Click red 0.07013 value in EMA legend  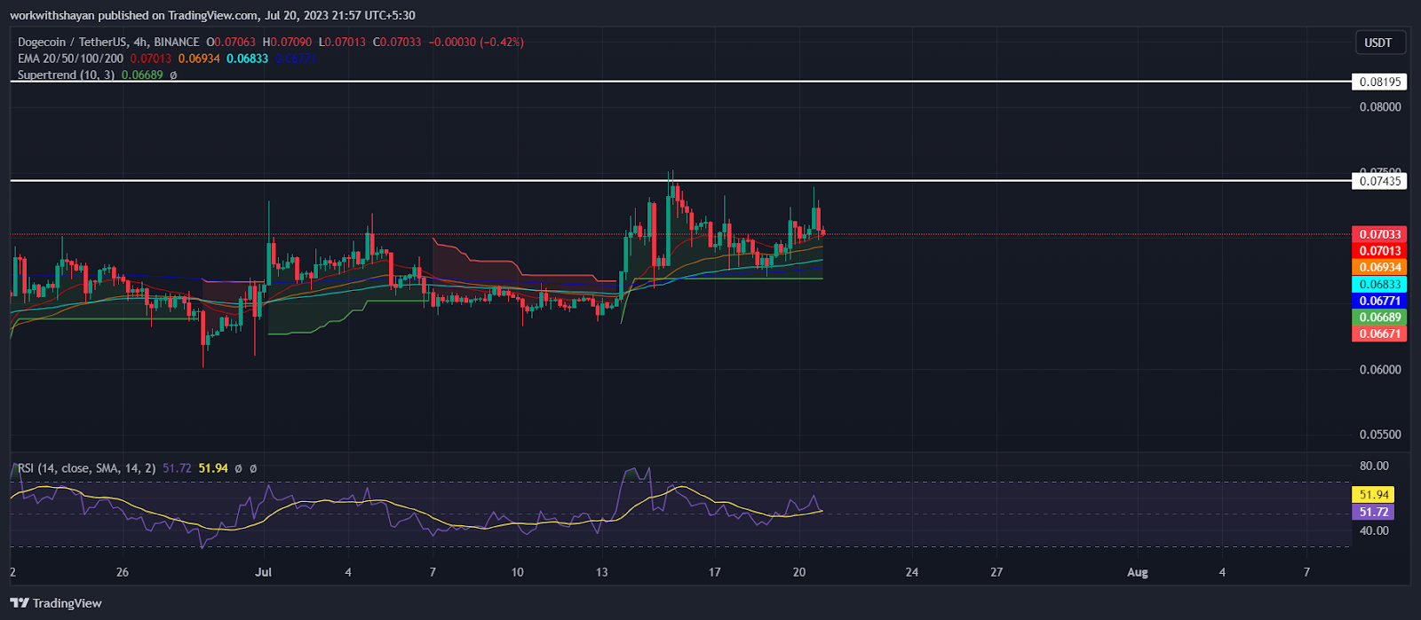(x=151, y=59)
